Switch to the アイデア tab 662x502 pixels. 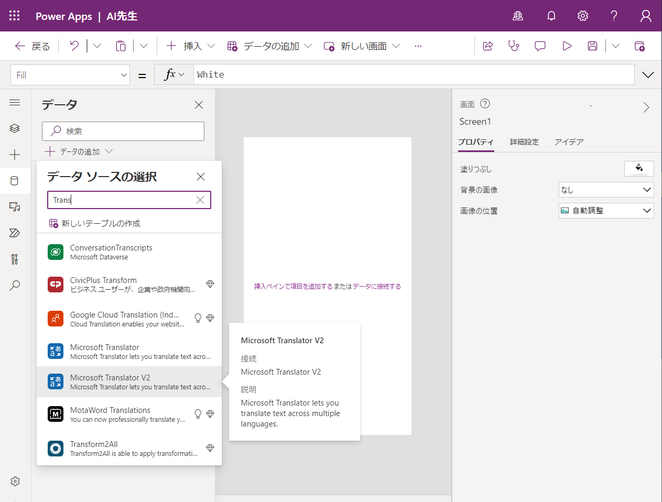[569, 141]
